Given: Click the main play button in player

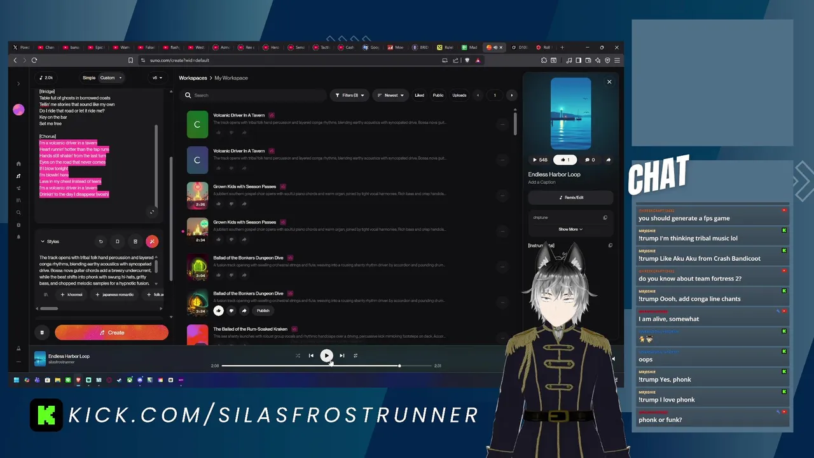Looking at the screenshot, I should (326, 356).
